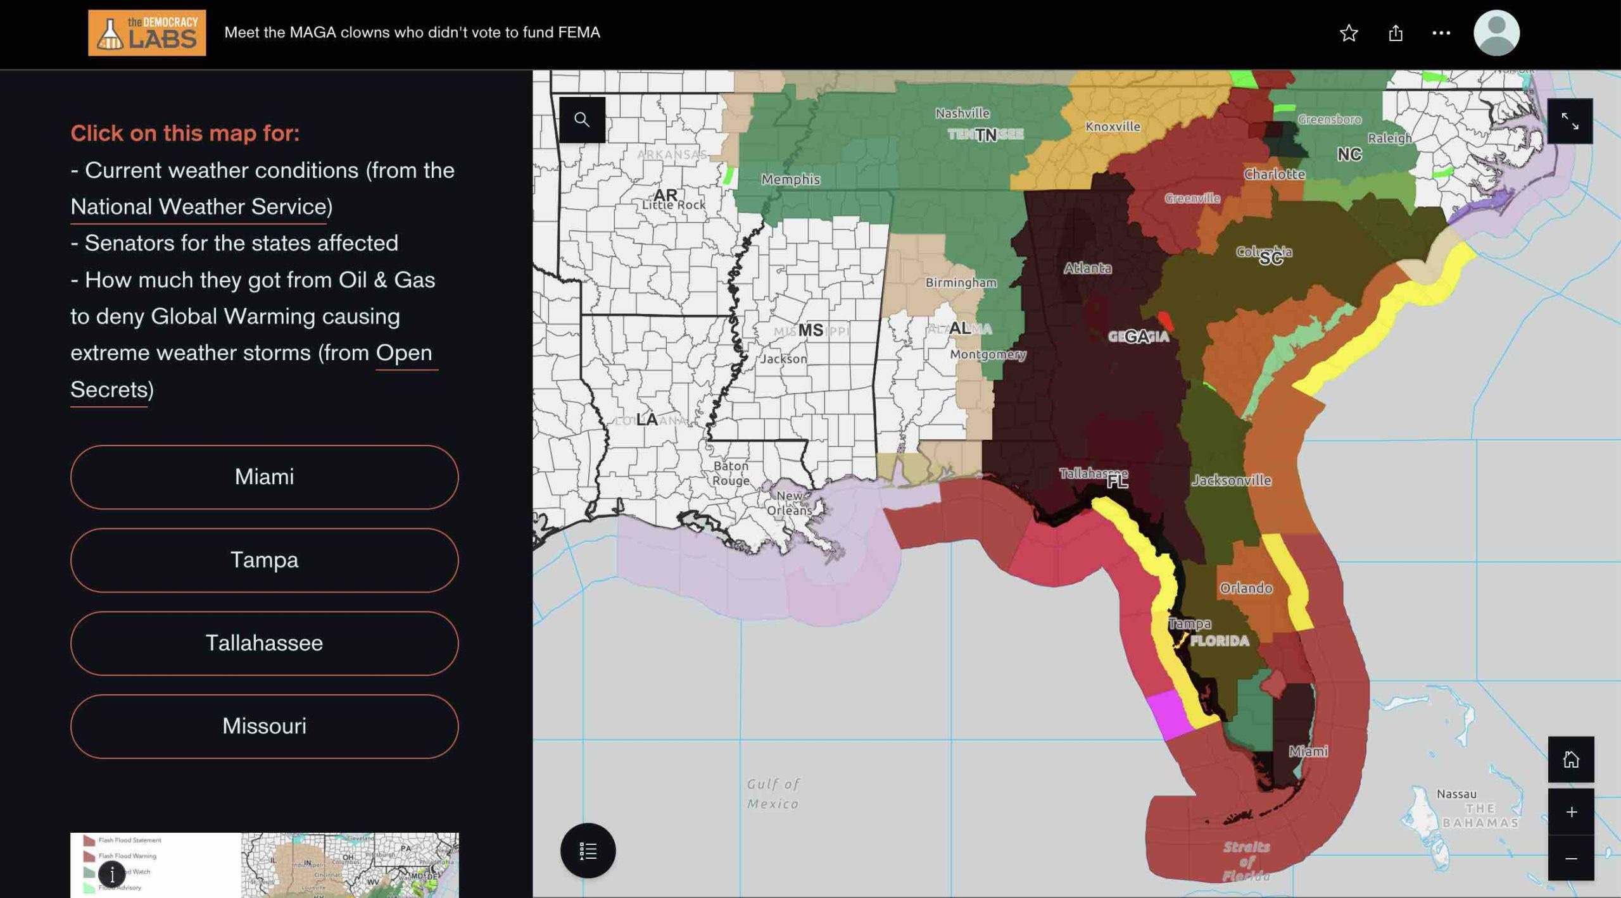Expand the map to fullscreen

[x=1570, y=121]
